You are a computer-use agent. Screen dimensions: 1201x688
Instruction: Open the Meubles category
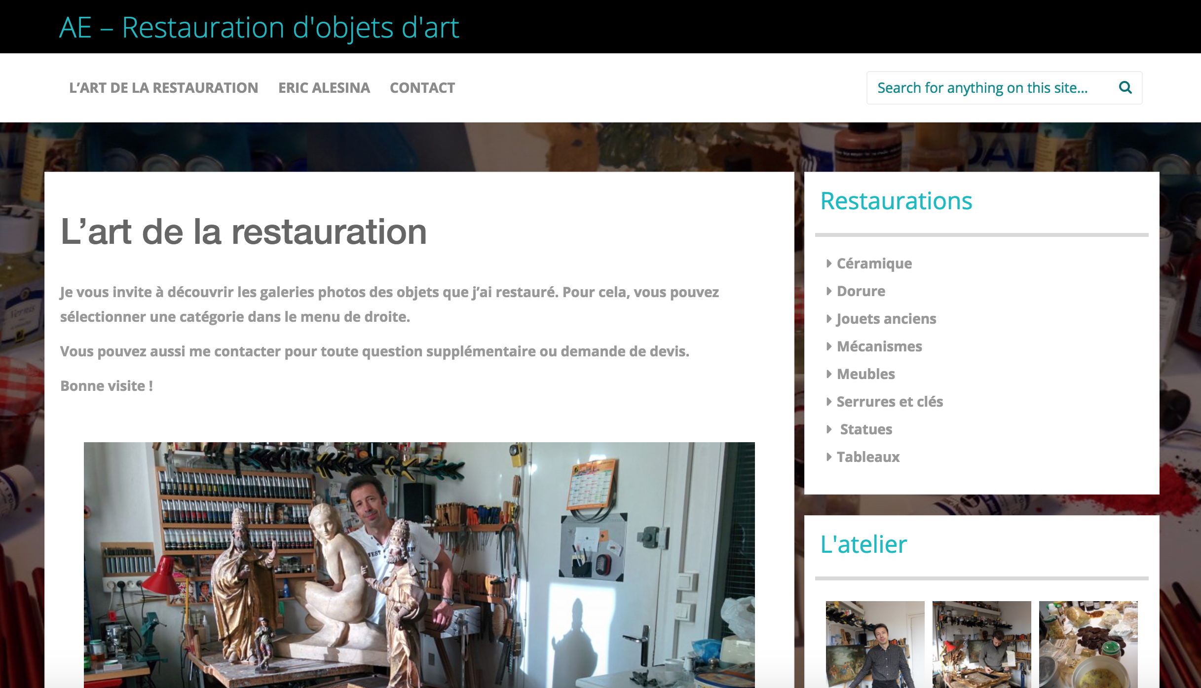pyautogui.click(x=866, y=374)
